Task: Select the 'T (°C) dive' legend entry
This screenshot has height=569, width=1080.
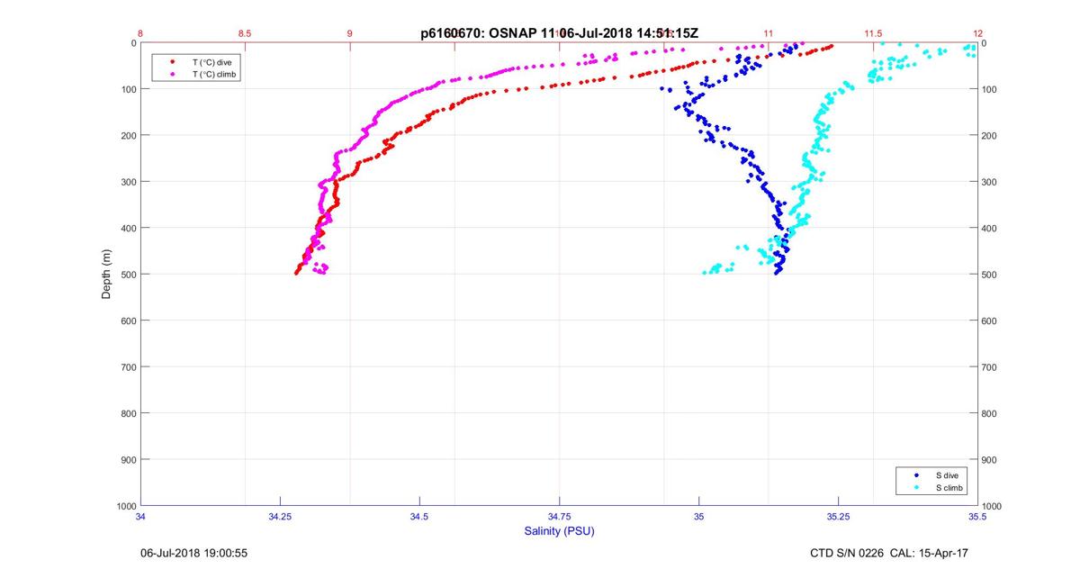Action: pos(211,61)
